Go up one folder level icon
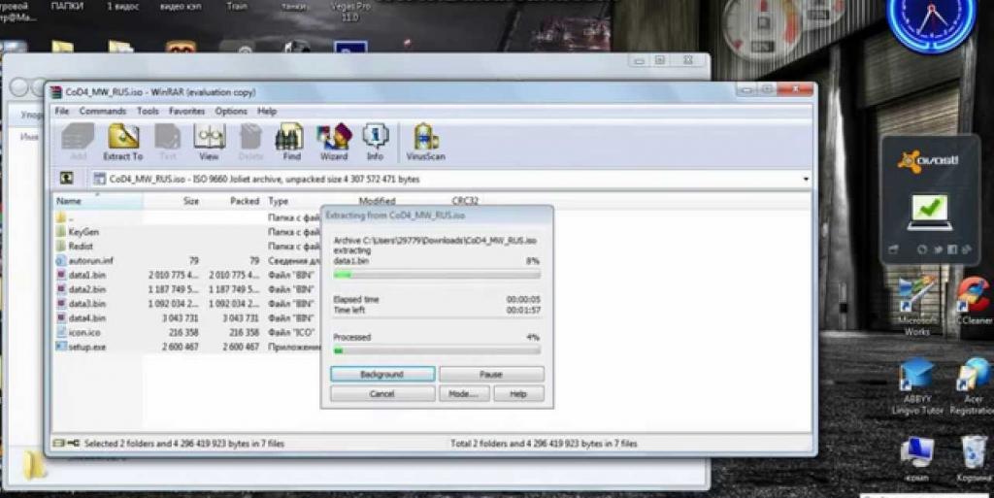Screen dimensions: 994x498 pyautogui.click(x=66, y=179)
